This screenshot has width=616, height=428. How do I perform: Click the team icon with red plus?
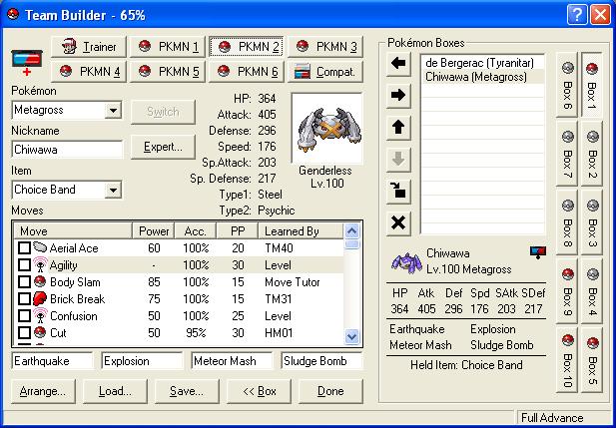click(x=27, y=63)
